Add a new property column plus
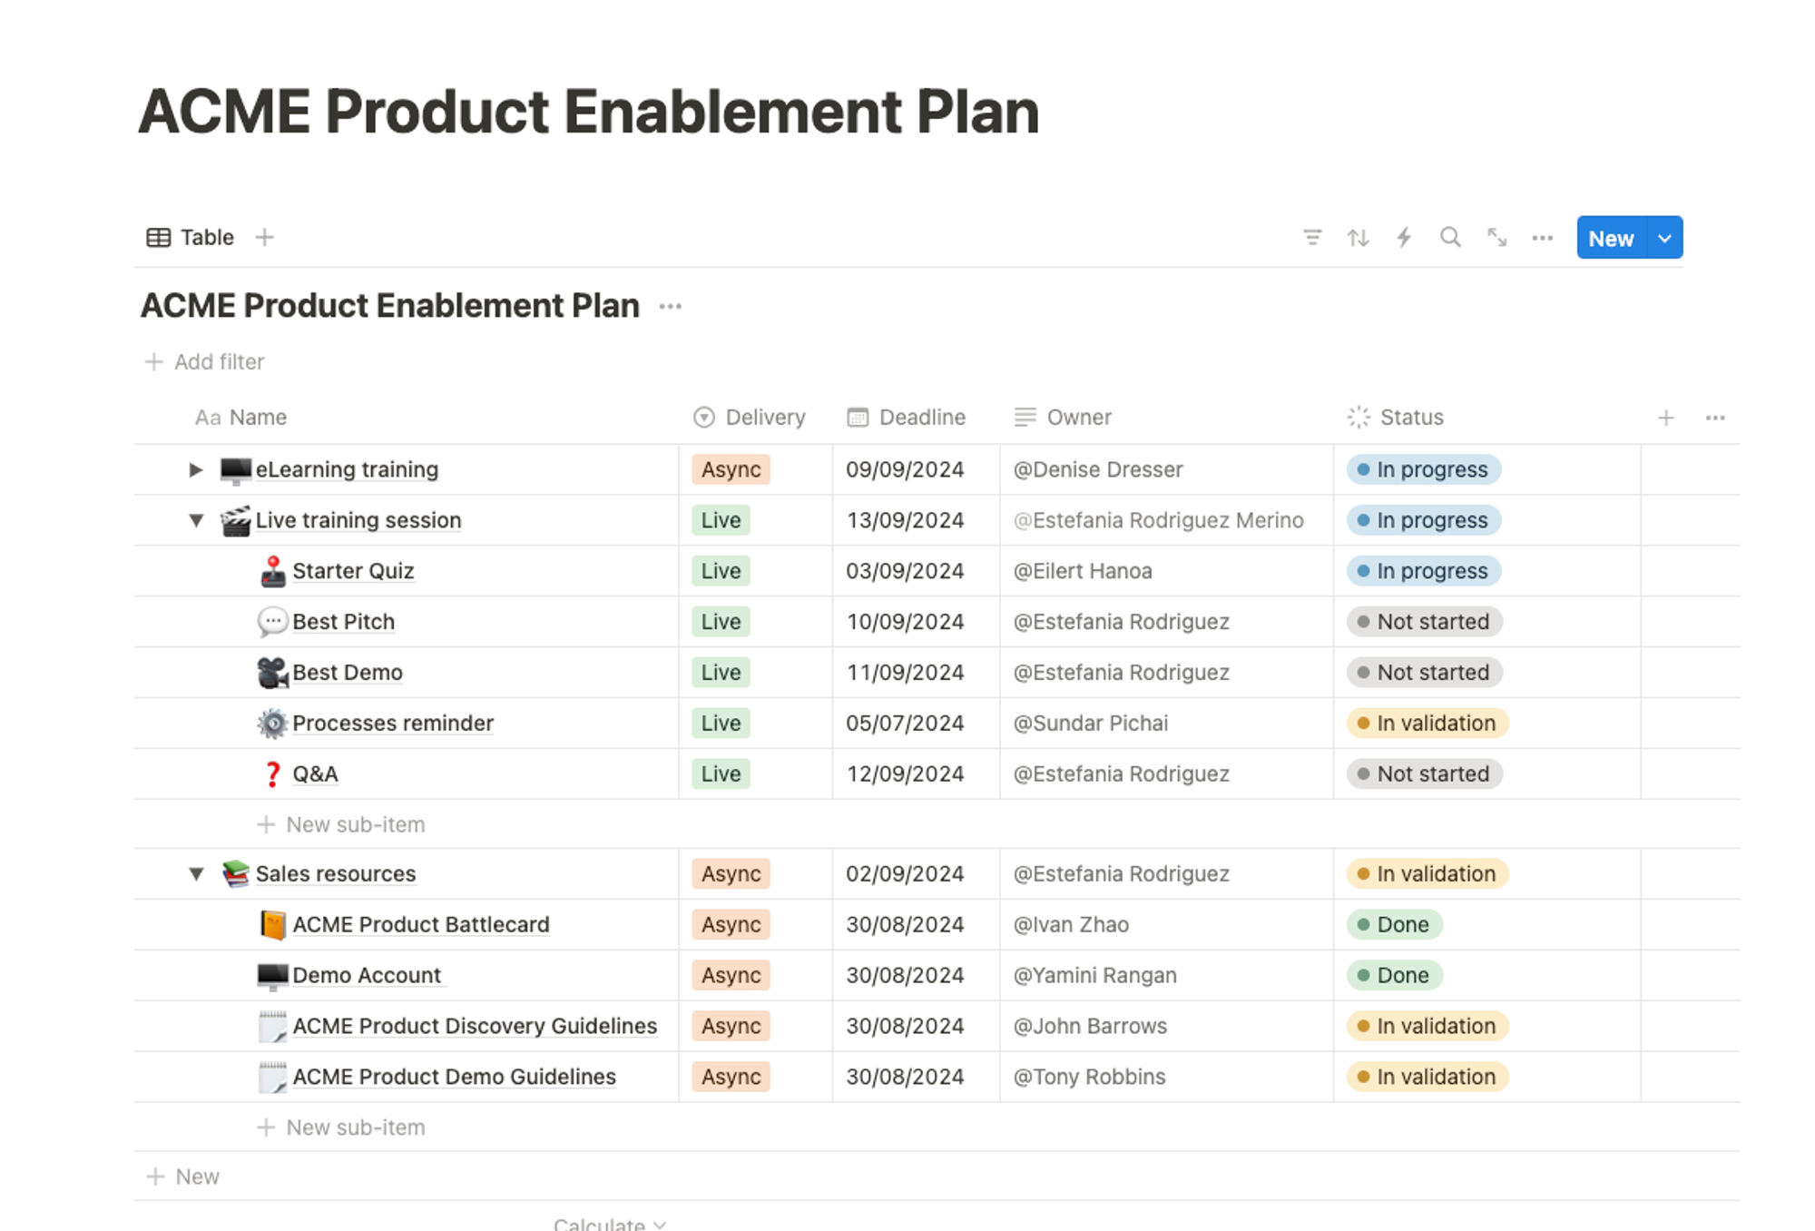 click(x=1665, y=418)
